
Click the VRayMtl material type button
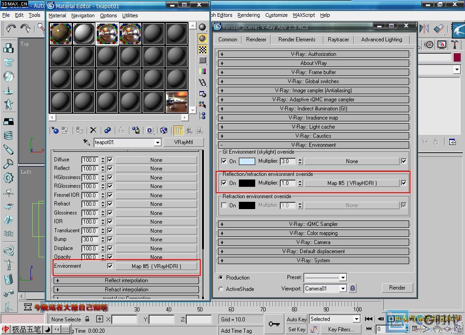pos(183,142)
